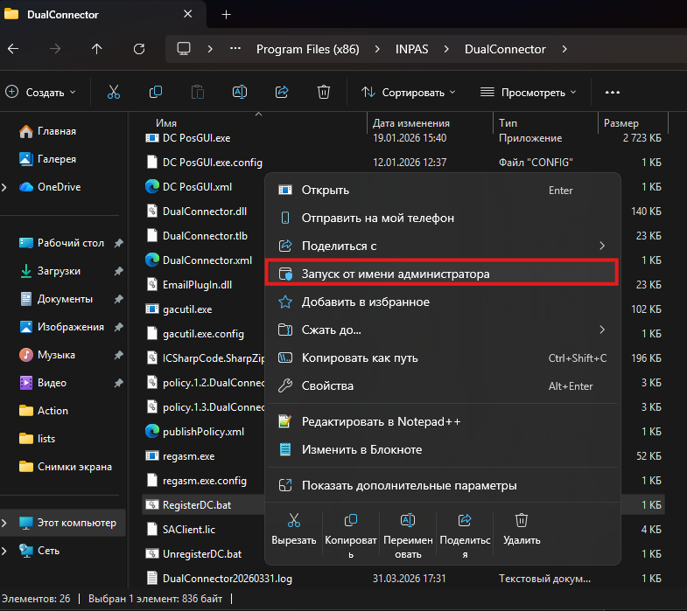
Task: Open Загрузки in the sidebar
Action: [x=59, y=271]
